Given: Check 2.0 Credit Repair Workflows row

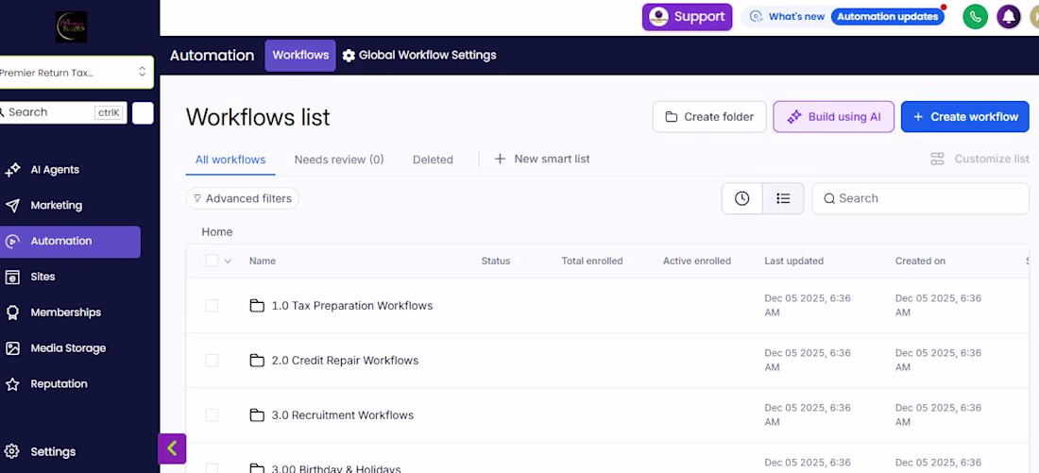Looking at the screenshot, I should 212,361.
